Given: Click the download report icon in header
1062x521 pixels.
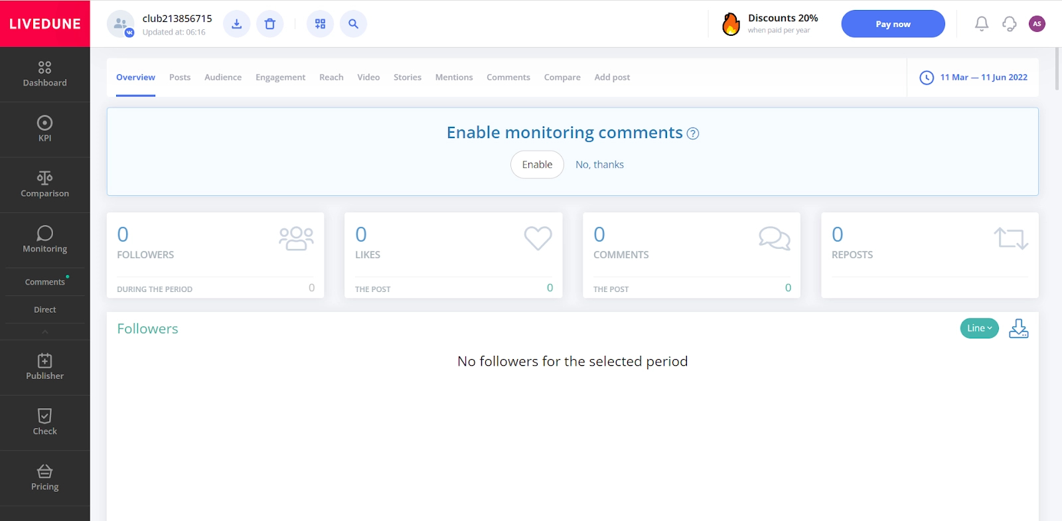Looking at the screenshot, I should click(236, 24).
